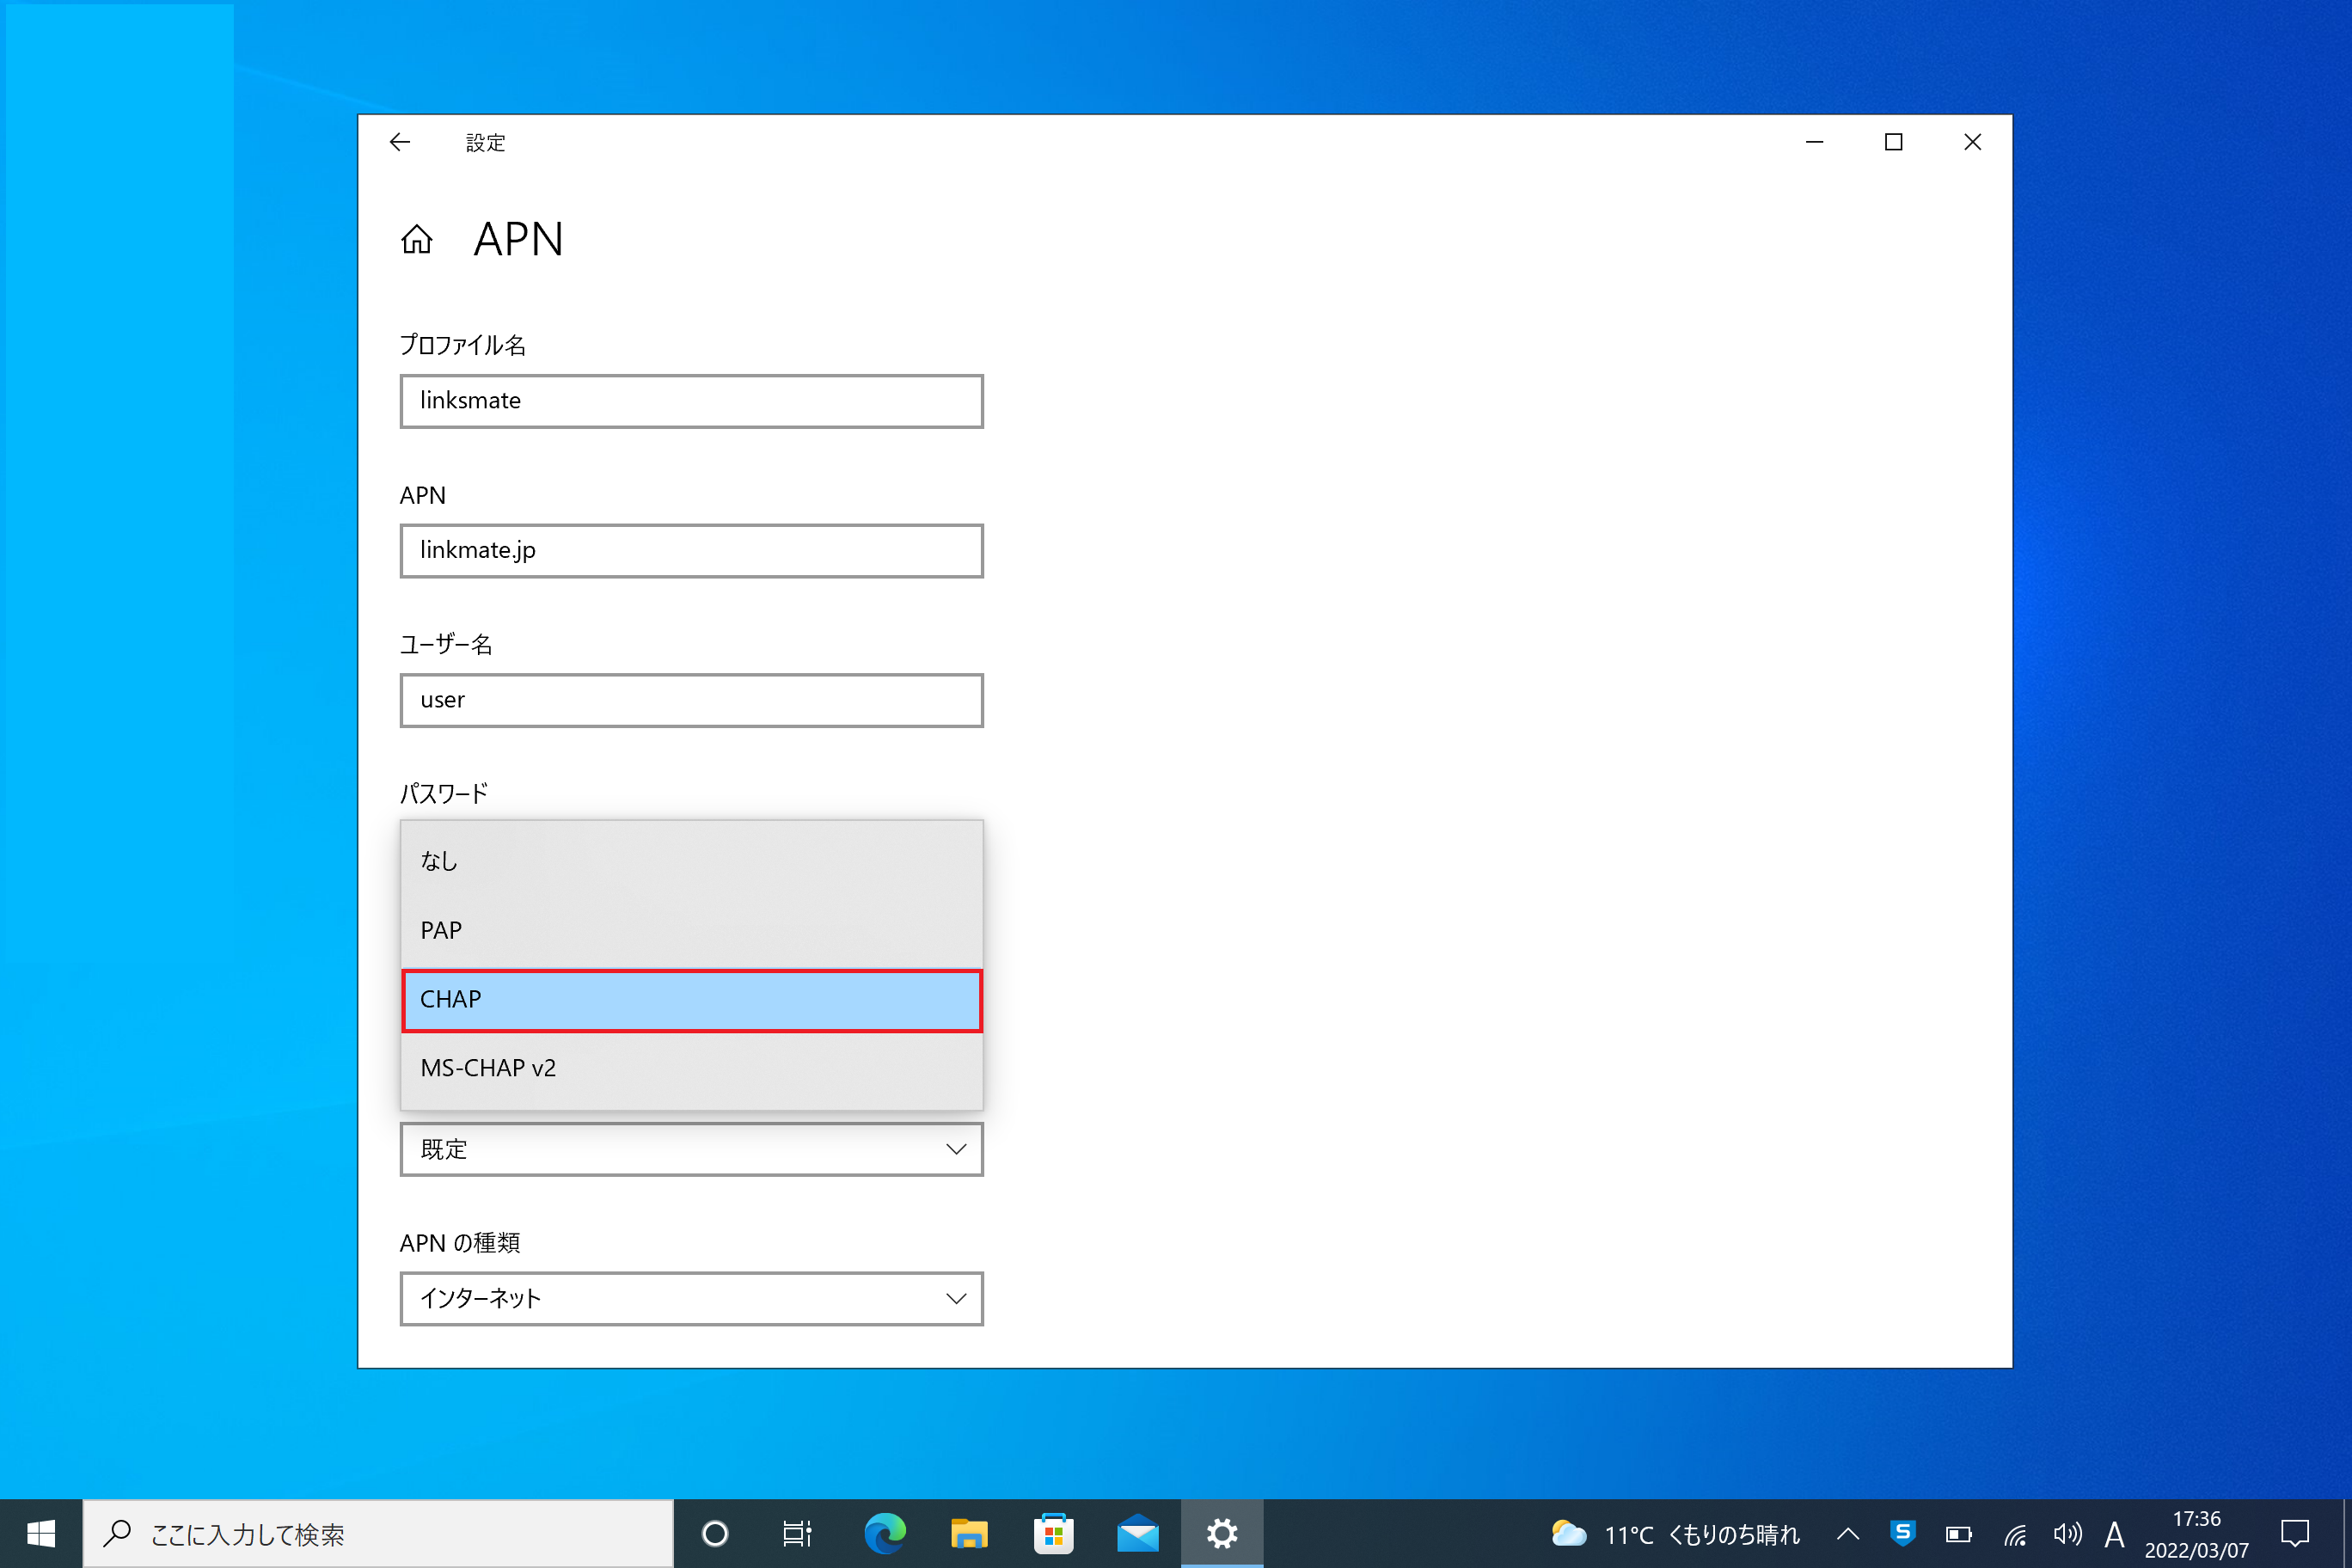Open Settings home via house icon
The image size is (2352, 1568).
pos(417,239)
